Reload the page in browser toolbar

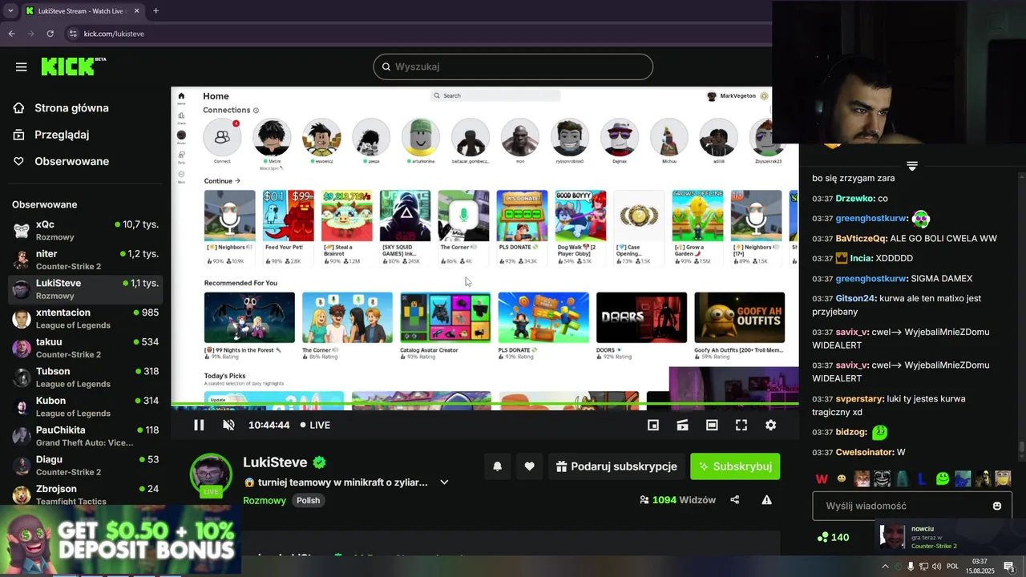[x=50, y=34]
